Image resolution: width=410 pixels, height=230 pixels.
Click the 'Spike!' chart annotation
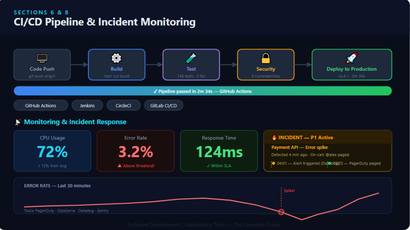(289, 190)
